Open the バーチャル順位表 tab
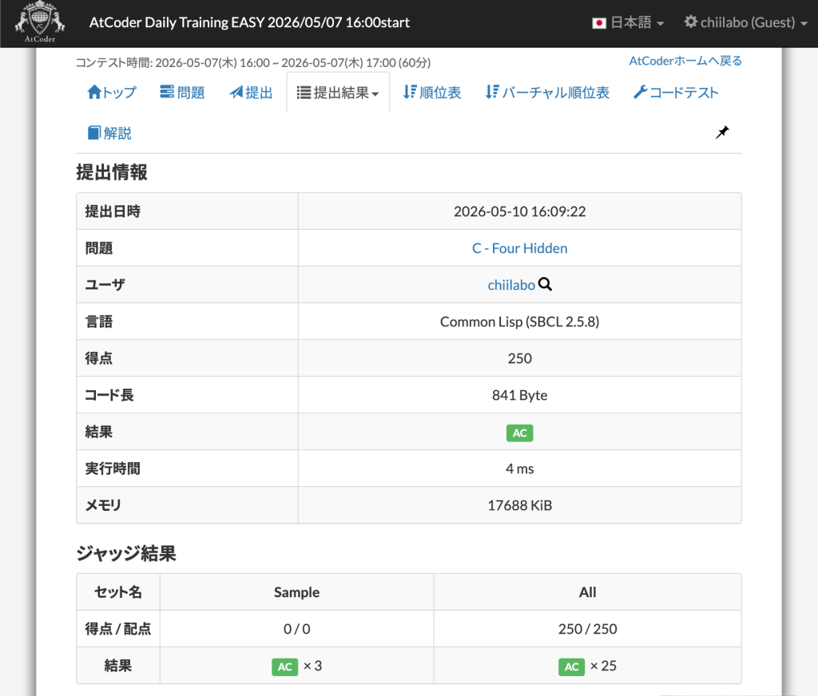This screenshot has height=696, width=818. [x=547, y=93]
